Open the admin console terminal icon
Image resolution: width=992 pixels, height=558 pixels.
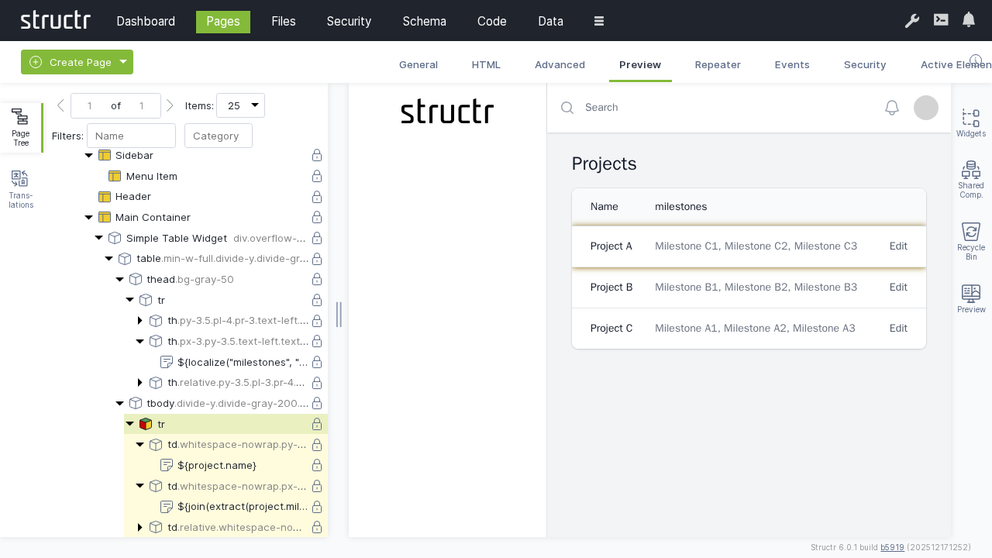coord(941,20)
